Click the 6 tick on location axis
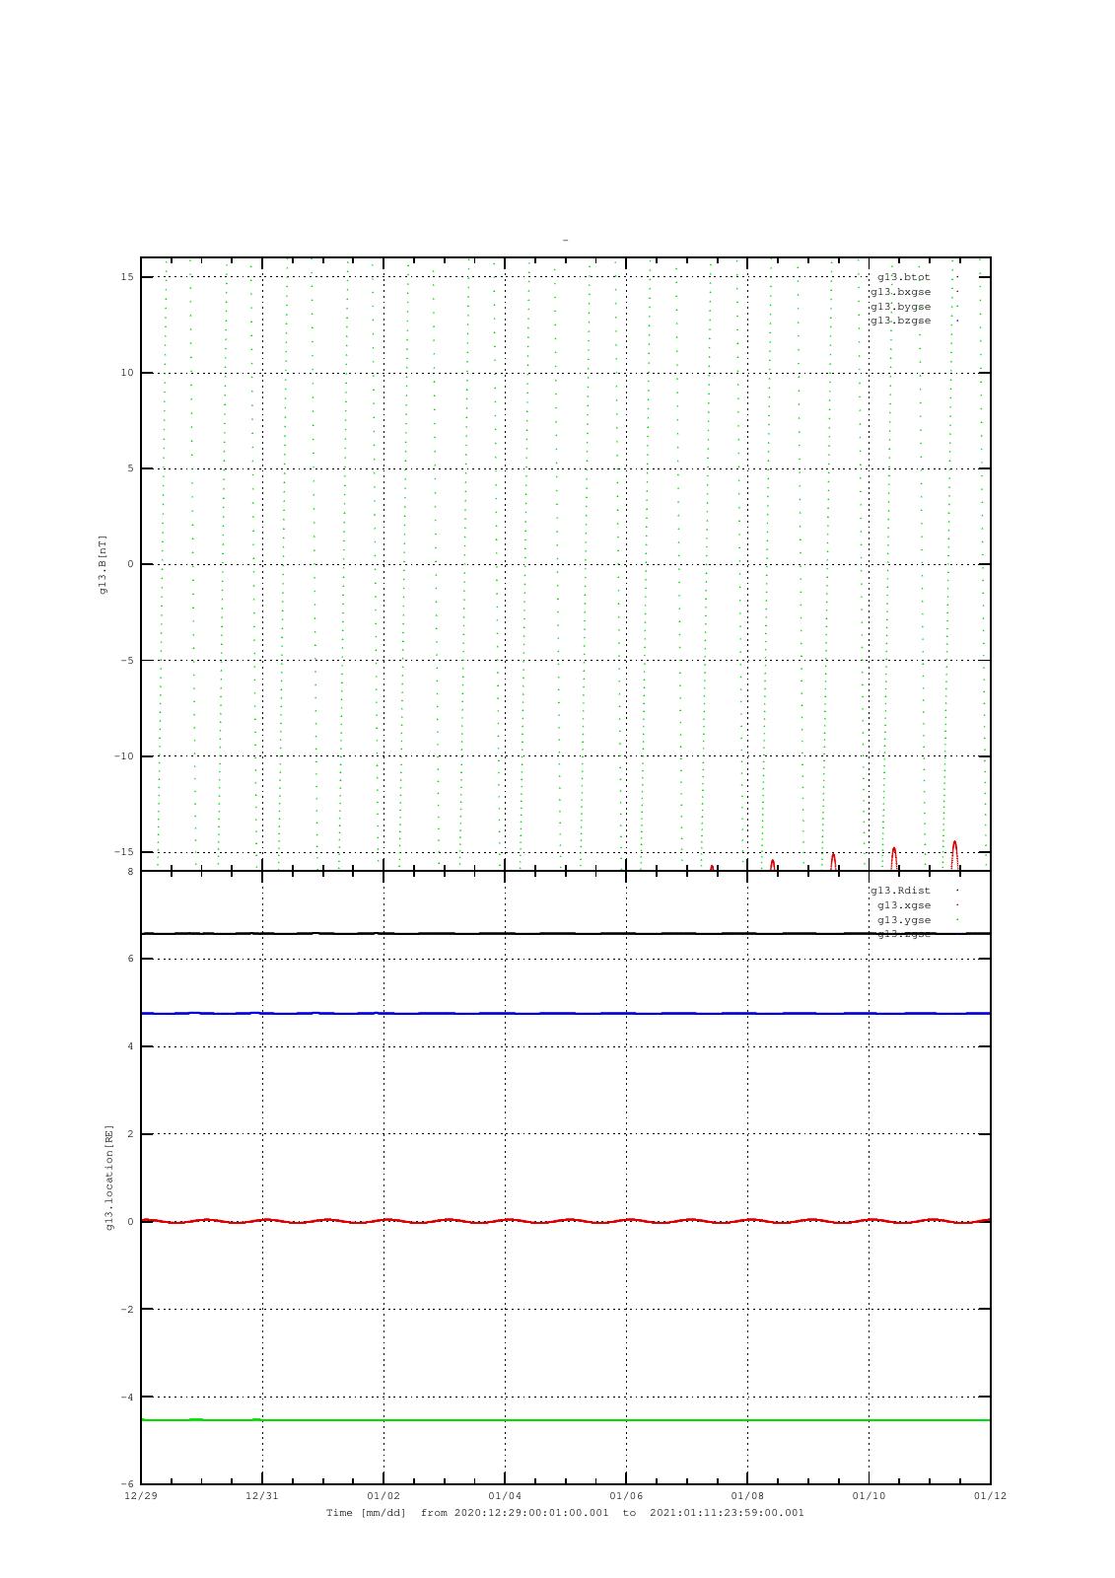The height and width of the screenshot is (1578, 1115). point(130,959)
